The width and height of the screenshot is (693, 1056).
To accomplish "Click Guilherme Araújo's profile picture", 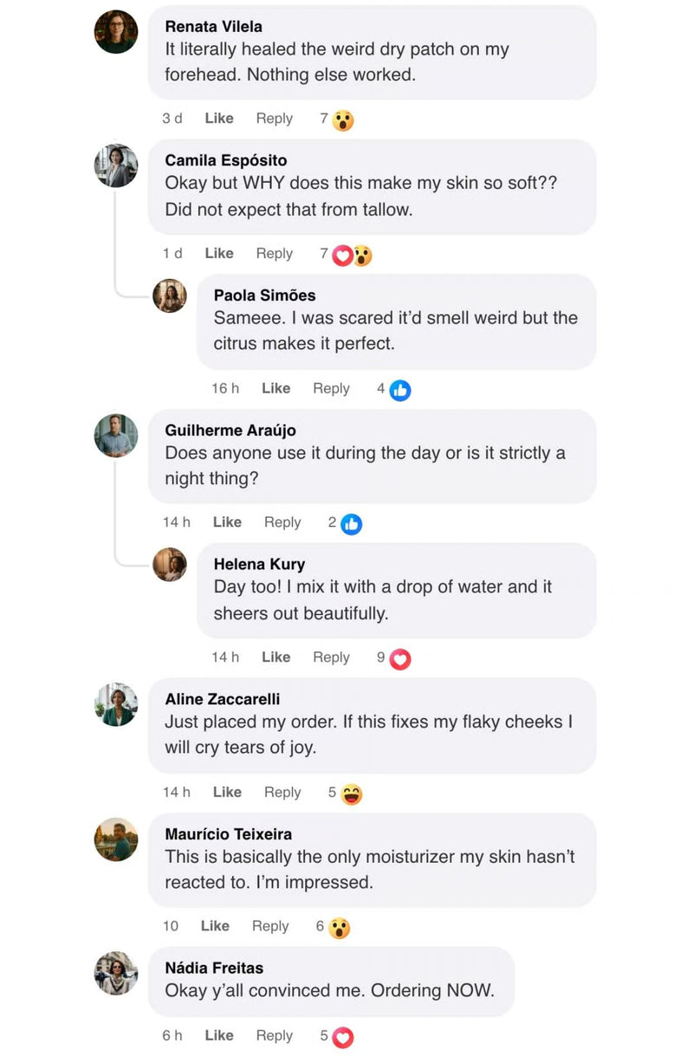I will click(116, 436).
